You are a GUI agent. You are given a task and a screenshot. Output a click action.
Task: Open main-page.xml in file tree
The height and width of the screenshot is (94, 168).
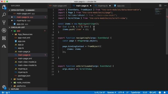[x=28, y=58]
